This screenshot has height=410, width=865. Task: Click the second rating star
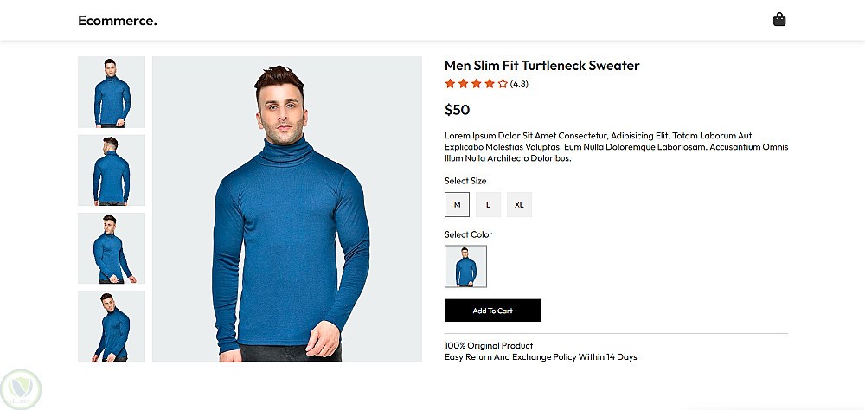(x=463, y=84)
